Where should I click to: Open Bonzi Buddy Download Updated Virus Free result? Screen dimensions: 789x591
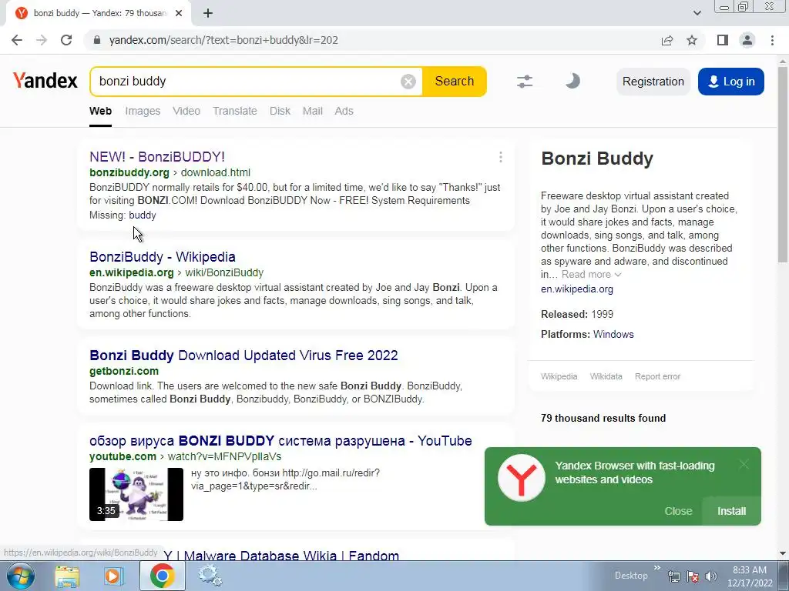[x=243, y=356]
